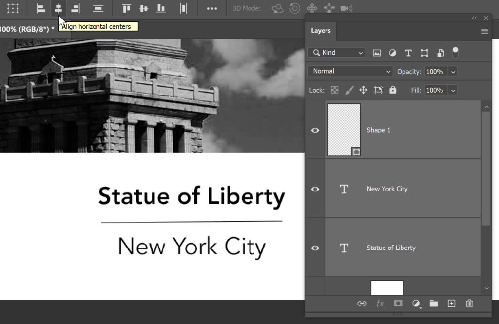Link the selected layers

pos(362,304)
